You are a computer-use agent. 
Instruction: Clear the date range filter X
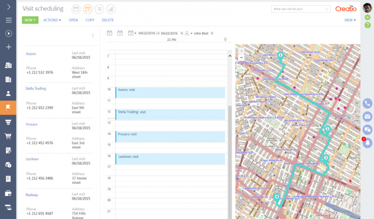coord(182,33)
